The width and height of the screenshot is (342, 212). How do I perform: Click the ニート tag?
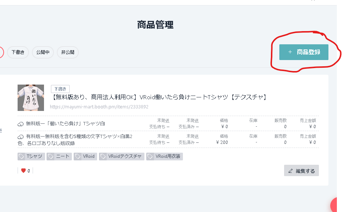coord(59,156)
